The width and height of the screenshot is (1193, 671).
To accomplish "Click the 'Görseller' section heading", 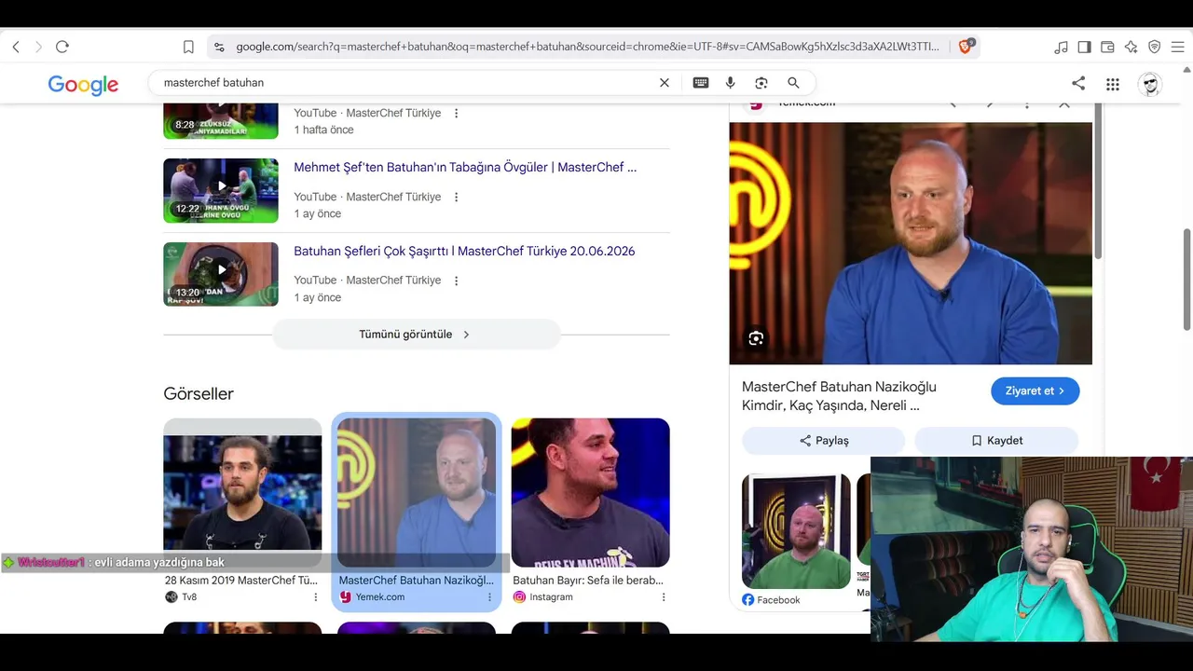I will tap(199, 394).
